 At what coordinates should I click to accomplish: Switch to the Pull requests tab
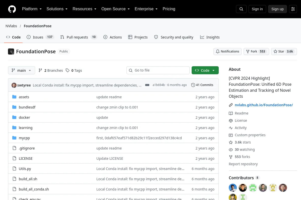pos(79,37)
